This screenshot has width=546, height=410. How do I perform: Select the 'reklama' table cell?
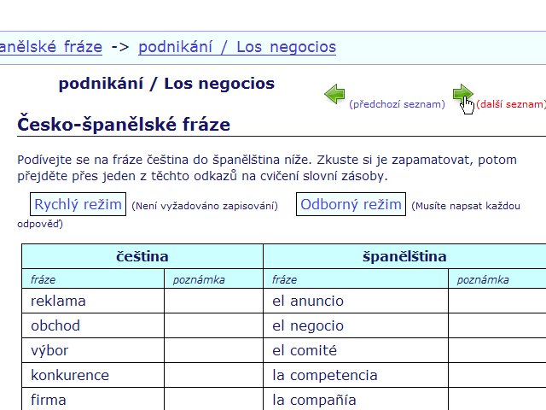click(93, 301)
